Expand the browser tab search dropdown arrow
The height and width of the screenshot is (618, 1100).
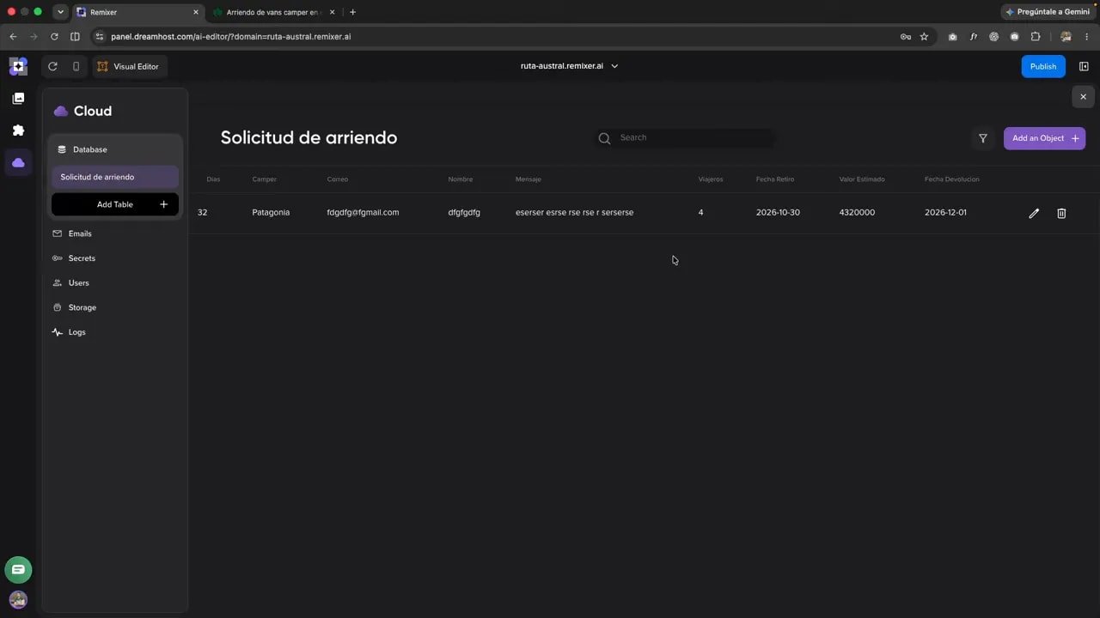click(60, 12)
